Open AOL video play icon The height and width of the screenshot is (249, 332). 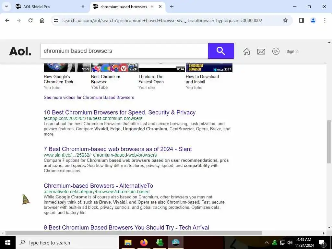(x=276, y=51)
